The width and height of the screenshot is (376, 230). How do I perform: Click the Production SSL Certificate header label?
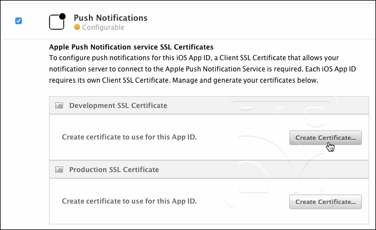coord(114,170)
